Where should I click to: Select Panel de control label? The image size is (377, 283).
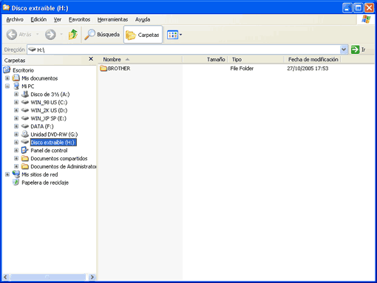coord(49,151)
